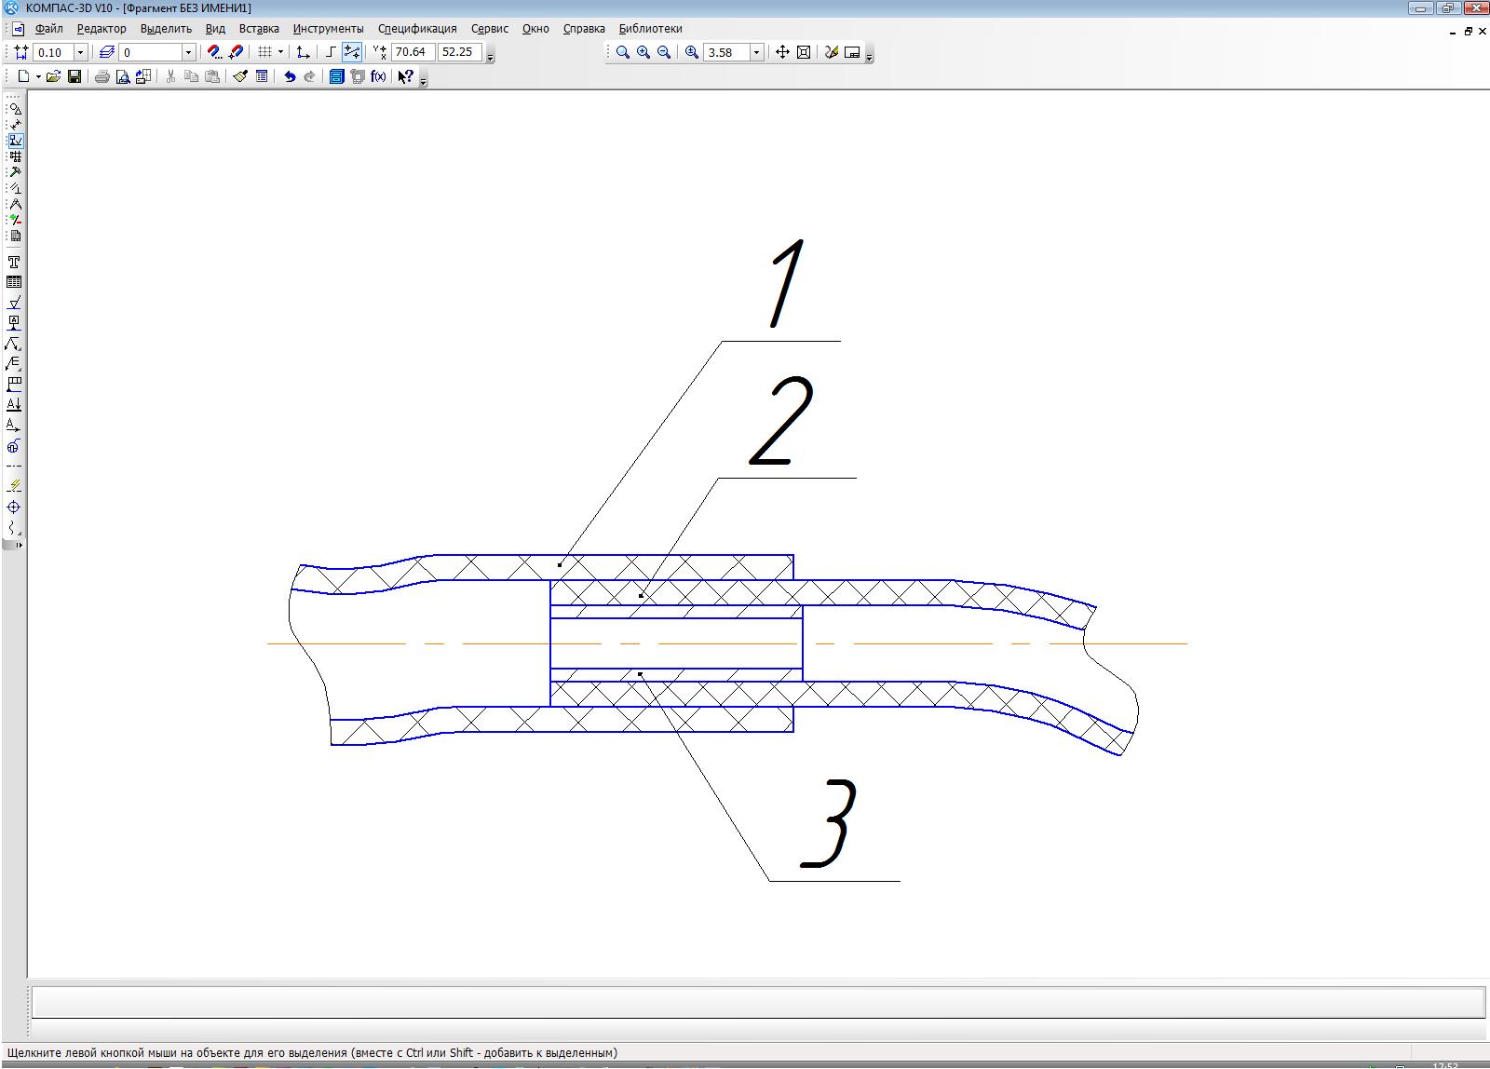Toggle the orthogonal drawing mode button
Screen dimensions: 1490x1069
(331, 52)
